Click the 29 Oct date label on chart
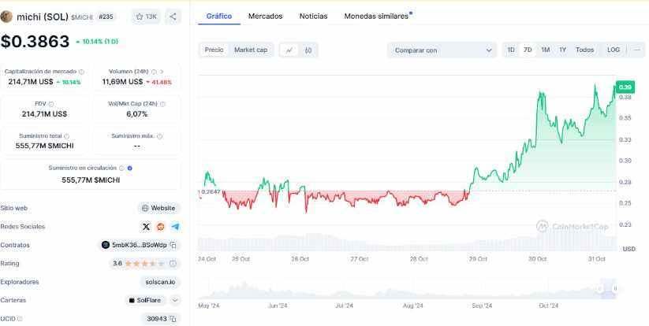The height and width of the screenshot is (326, 649). click(478, 259)
